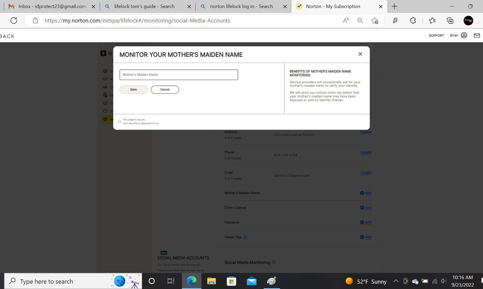
Task: Add this page to favorites via star icon
Action: [x=375, y=20]
